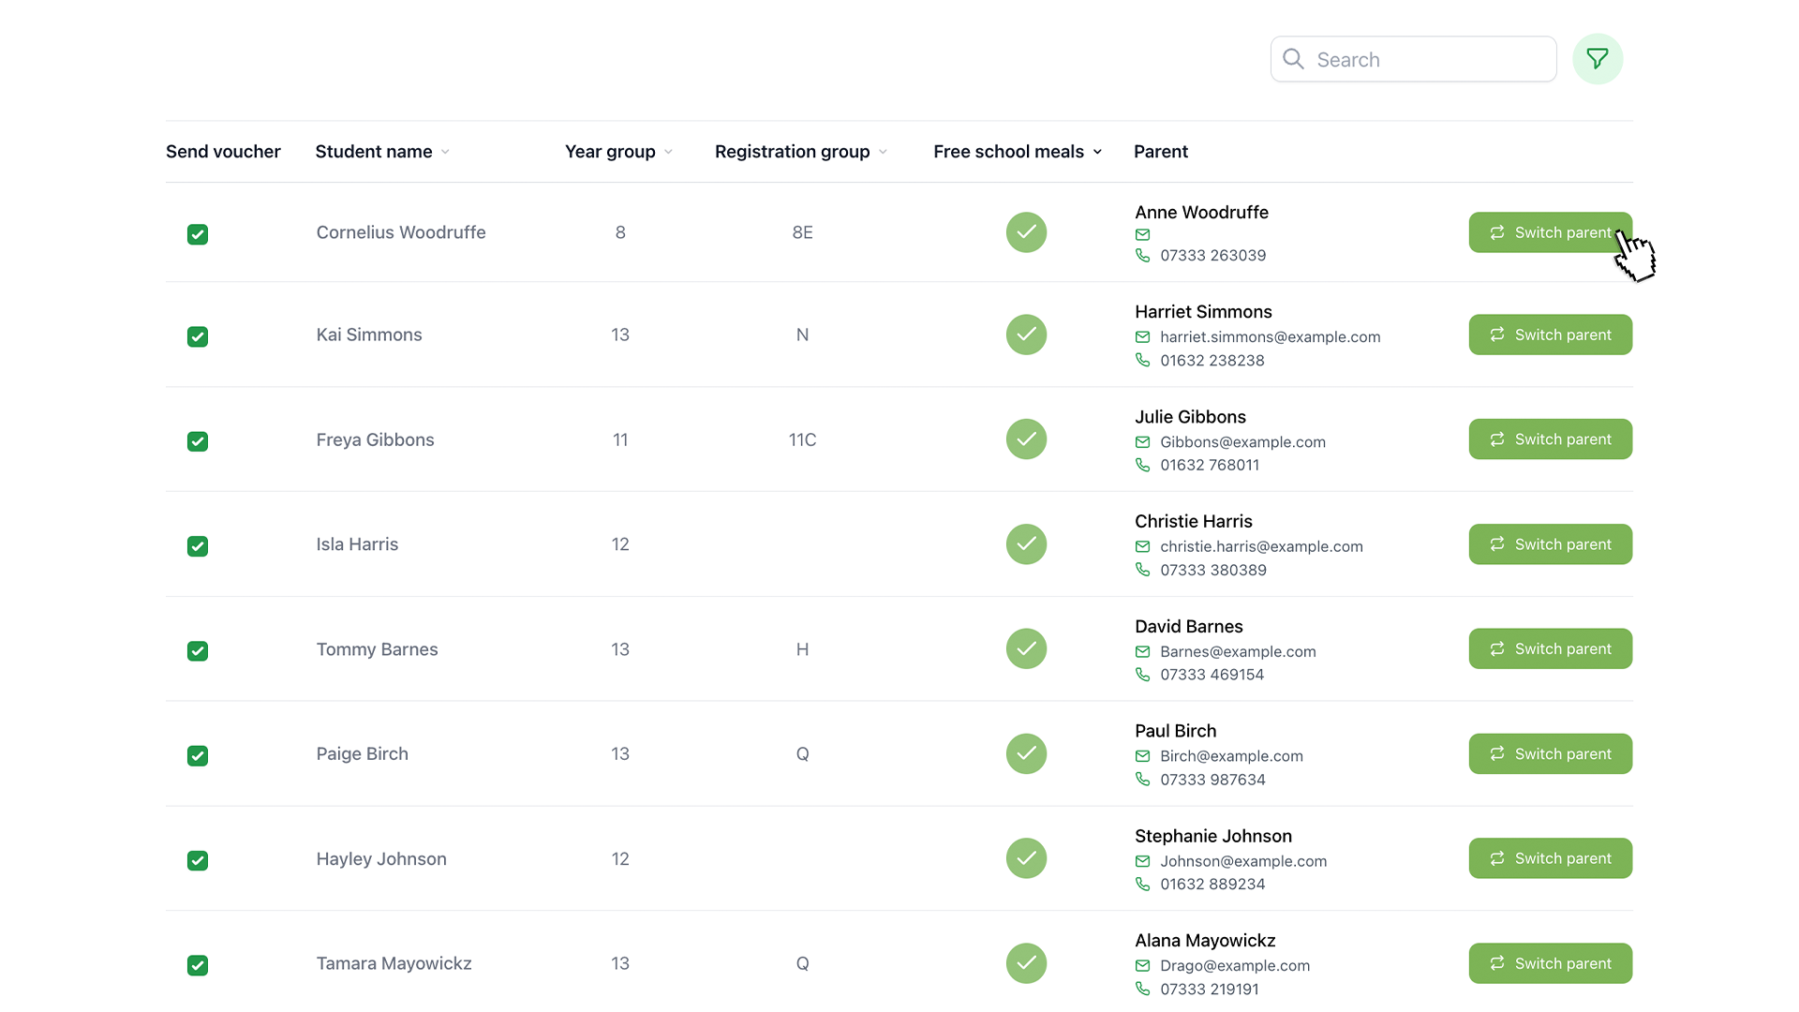Screen dimensions: 1799x1012
Task: Click the magnifying glass search icon
Action: (x=1293, y=59)
